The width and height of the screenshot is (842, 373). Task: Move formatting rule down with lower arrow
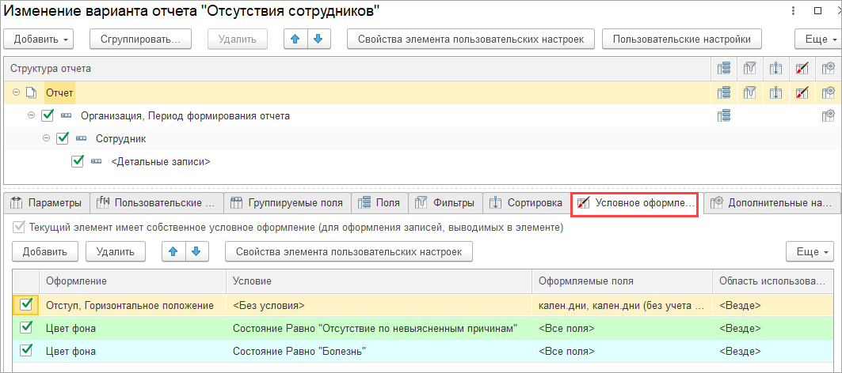pos(196,251)
